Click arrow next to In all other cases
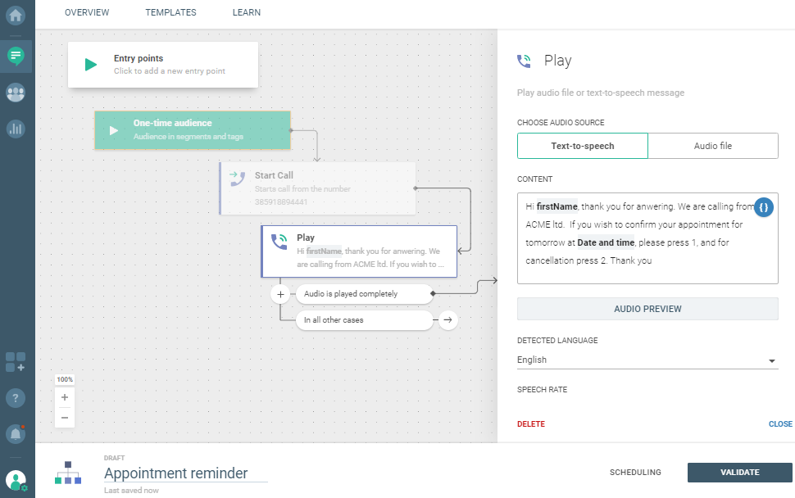This screenshot has height=498, width=795. (447, 320)
